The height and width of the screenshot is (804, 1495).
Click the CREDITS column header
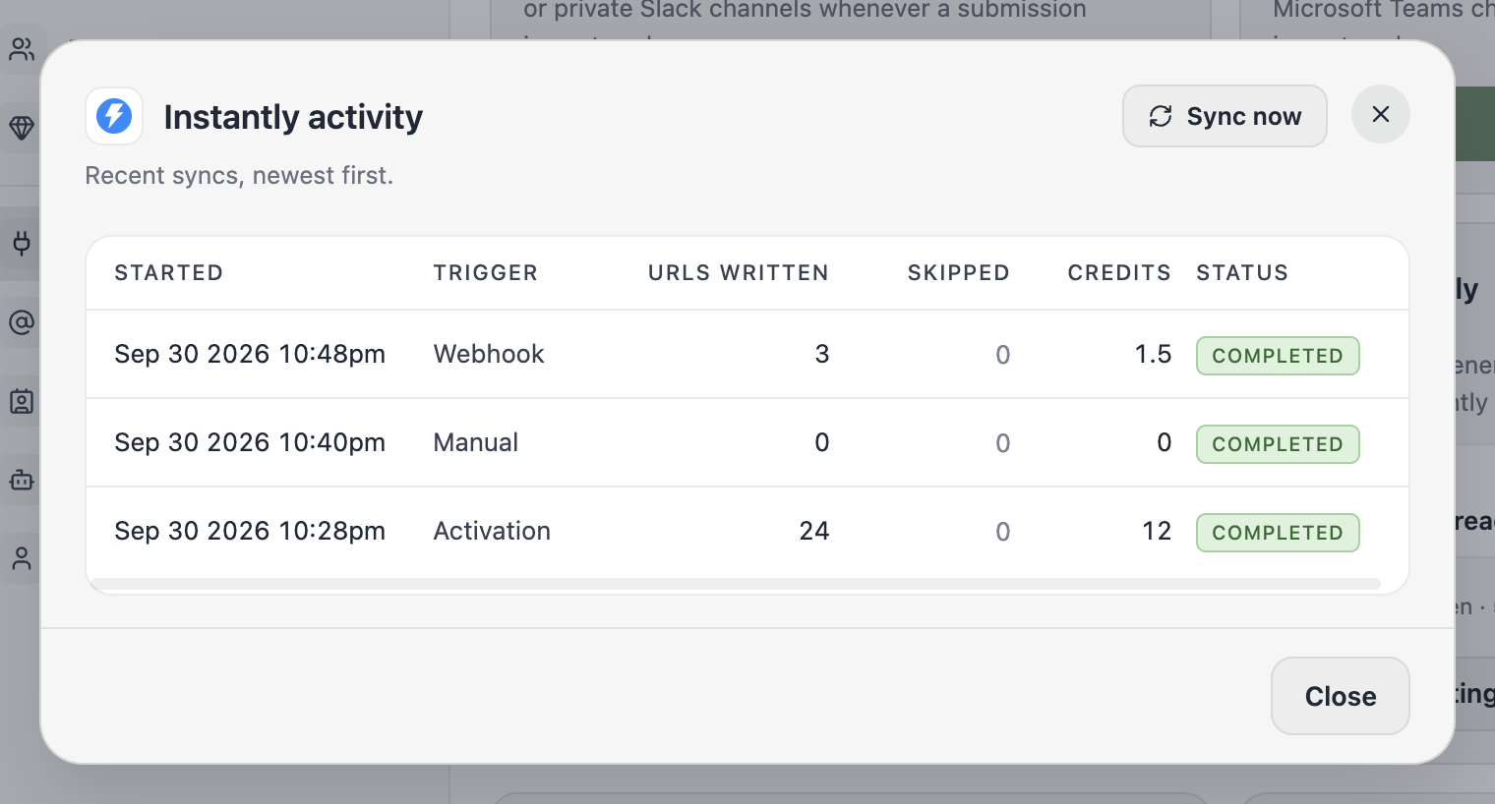1120,273
